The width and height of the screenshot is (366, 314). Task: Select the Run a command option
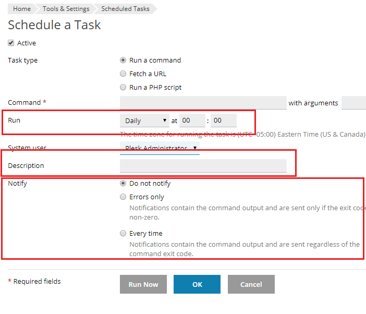[123, 60]
